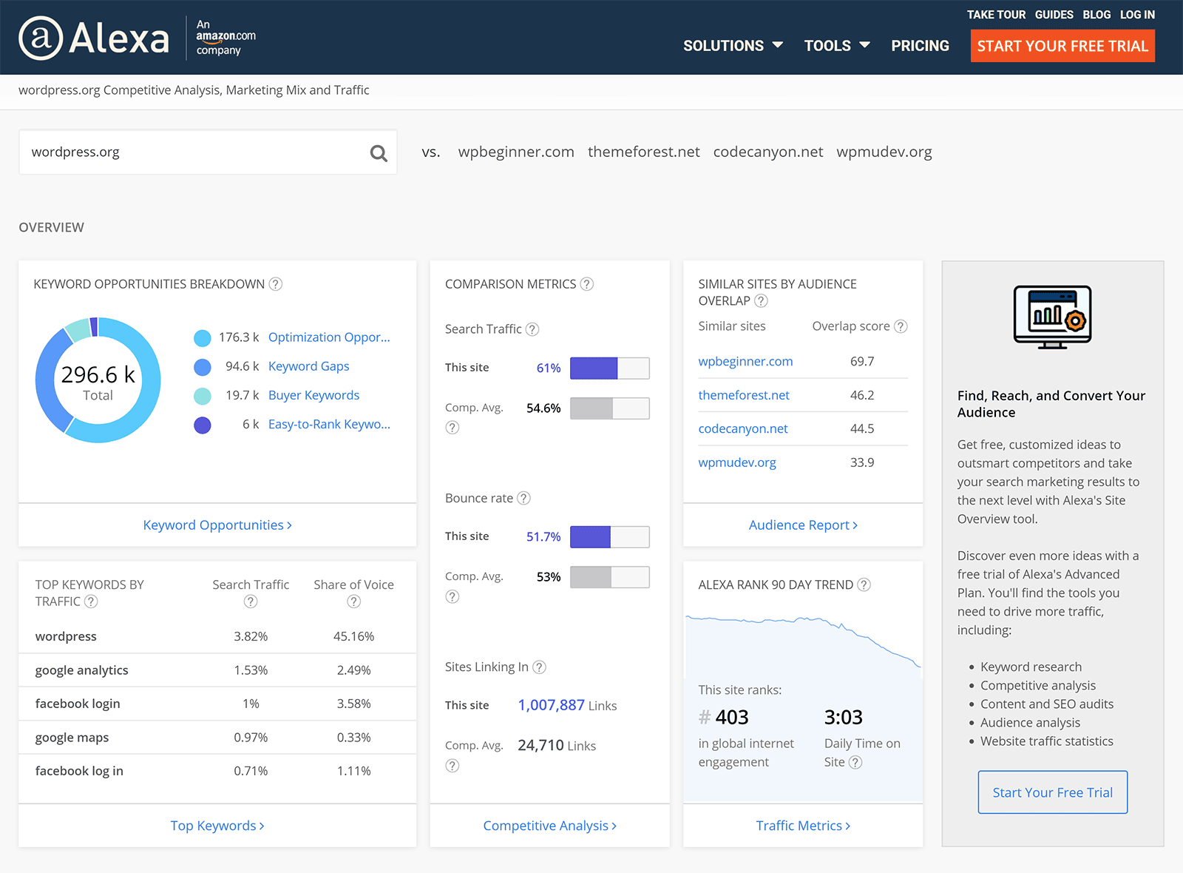This screenshot has height=873, width=1183.
Task: Expand the Tools dropdown menu
Action: (x=837, y=46)
